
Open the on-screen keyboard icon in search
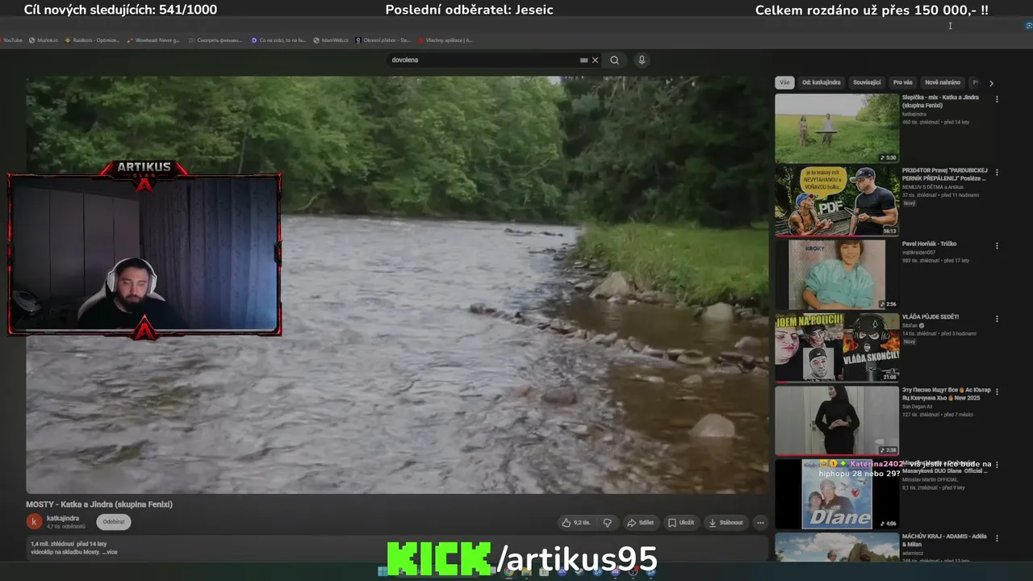[x=583, y=60]
